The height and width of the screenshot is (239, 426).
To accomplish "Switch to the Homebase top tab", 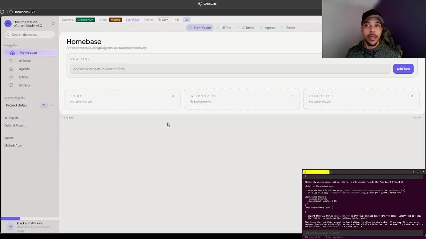I will pos(199,28).
